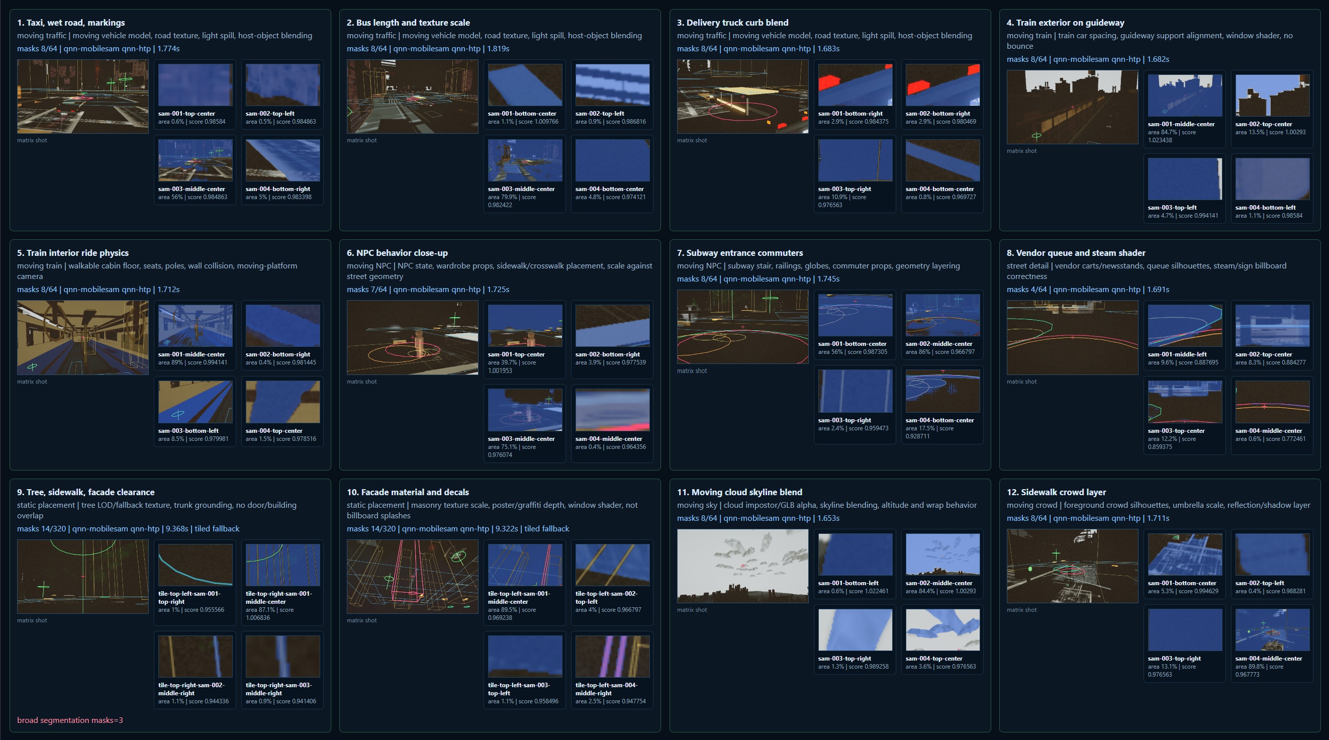Image resolution: width=1329 pixels, height=740 pixels.
Task: Click sam-003-top-right thumbnail in Subway entrance card
Action: tap(855, 391)
